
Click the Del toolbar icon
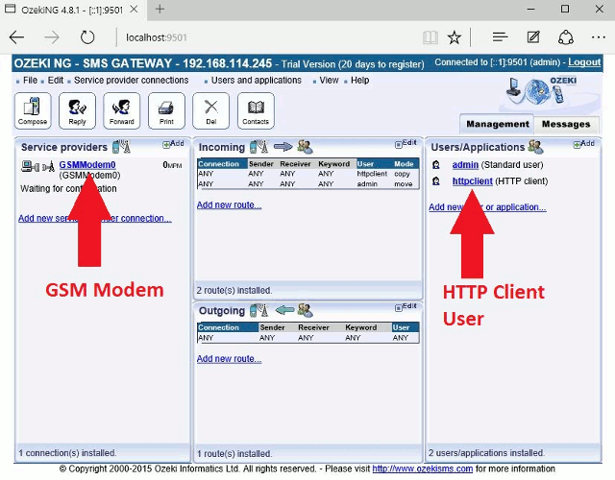tap(211, 111)
